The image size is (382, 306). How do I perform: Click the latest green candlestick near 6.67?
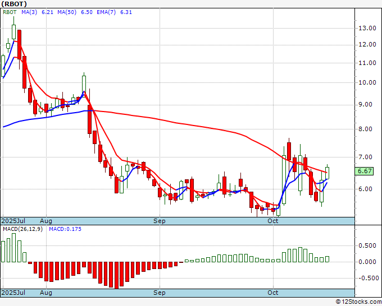pyautogui.click(x=327, y=173)
